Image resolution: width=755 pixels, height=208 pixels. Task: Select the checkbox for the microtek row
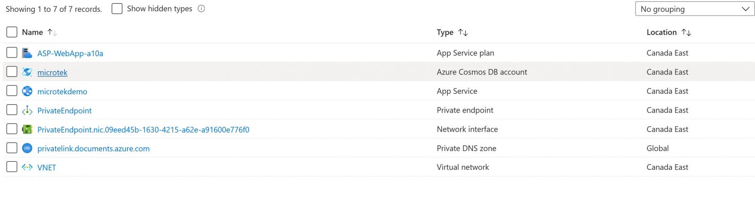click(12, 72)
